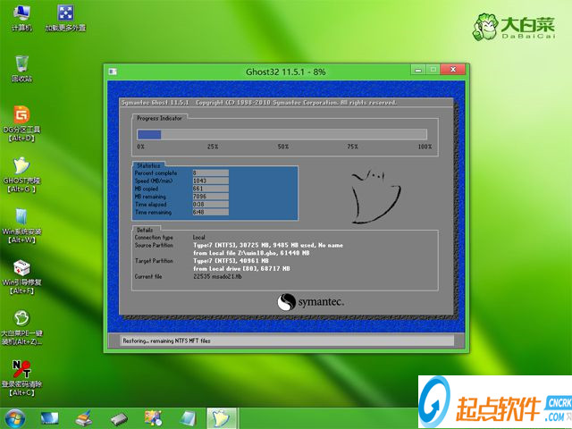This screenshot has height=429, width=572.
Task: Click the Ghost restore progress indicator bar
Action: coord(284,134)
